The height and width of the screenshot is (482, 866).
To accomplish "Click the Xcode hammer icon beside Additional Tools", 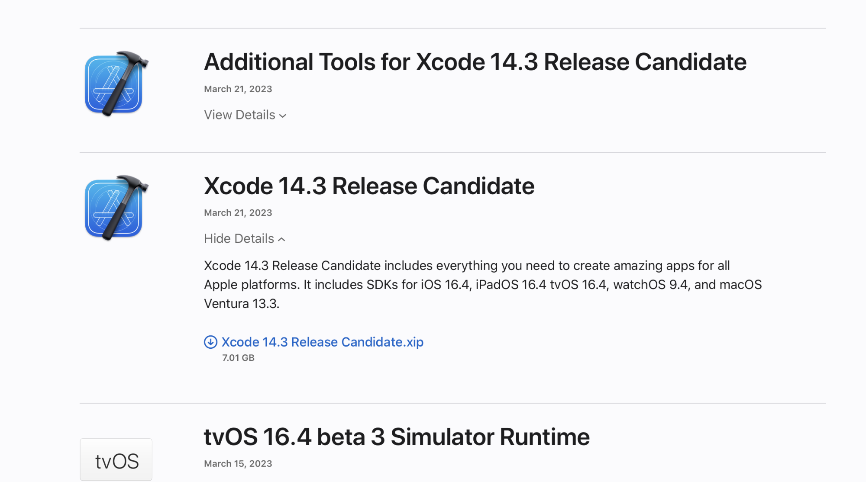I will (116, 84).
